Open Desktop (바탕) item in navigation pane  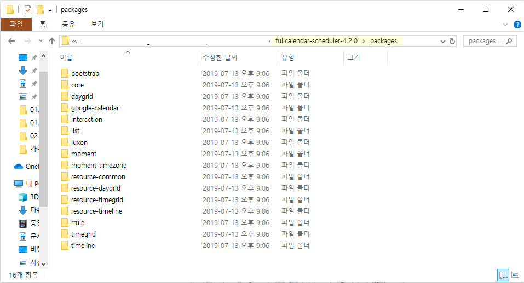(28, 249)
